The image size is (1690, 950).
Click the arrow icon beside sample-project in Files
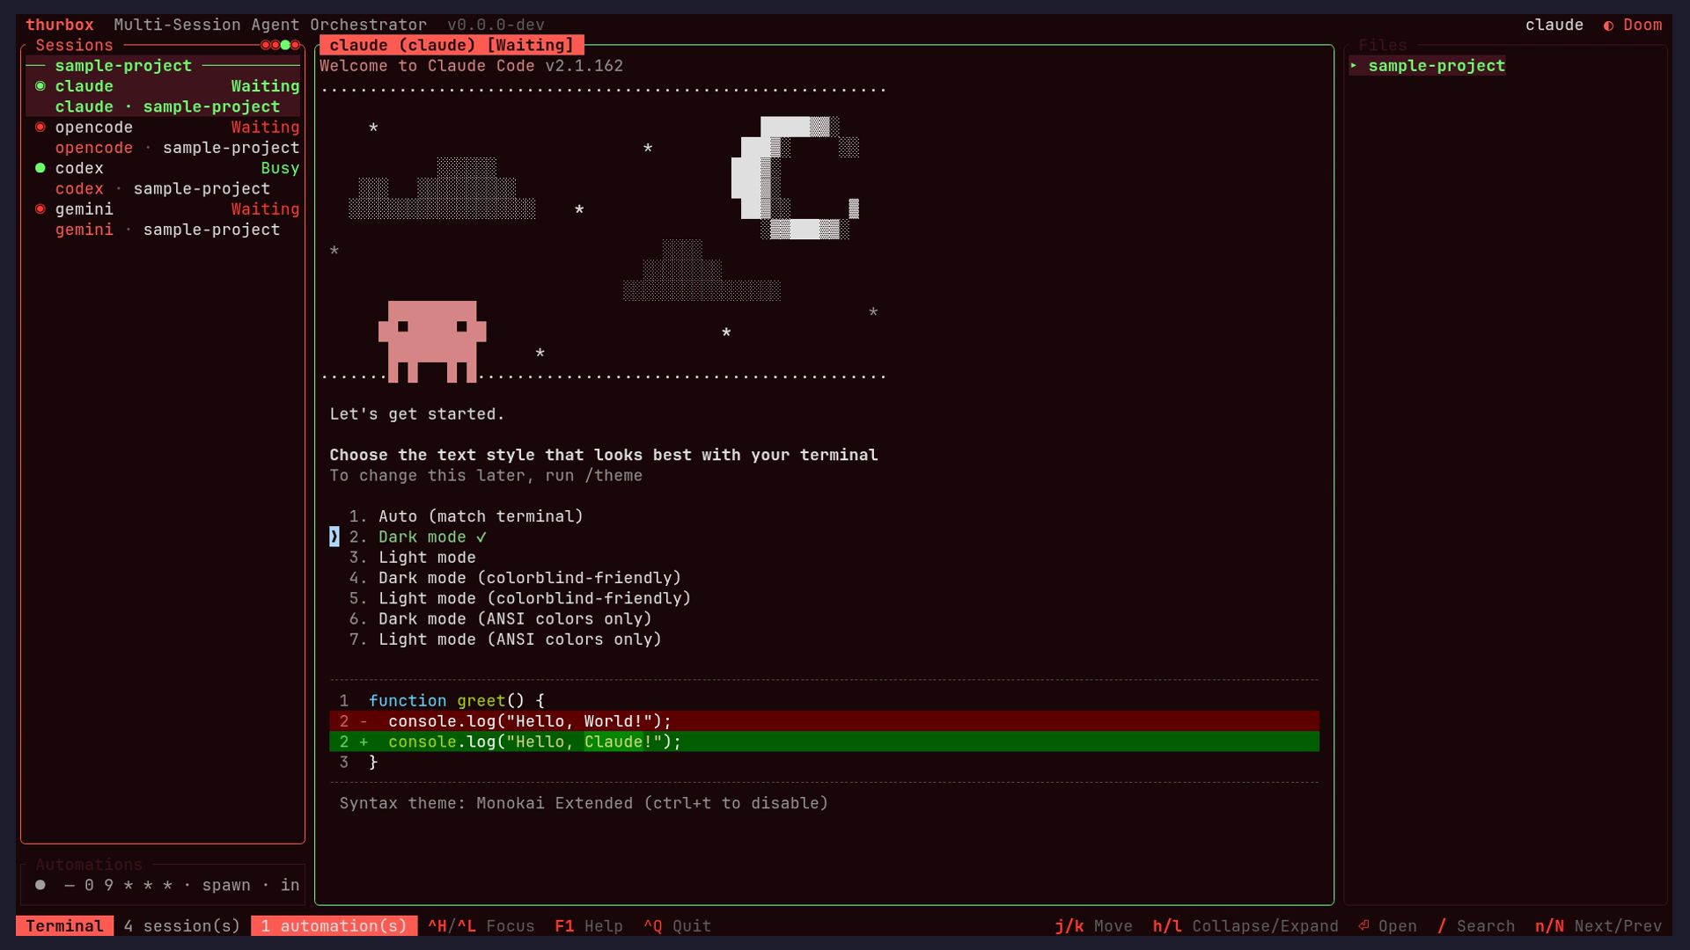tap(1354, 65)
